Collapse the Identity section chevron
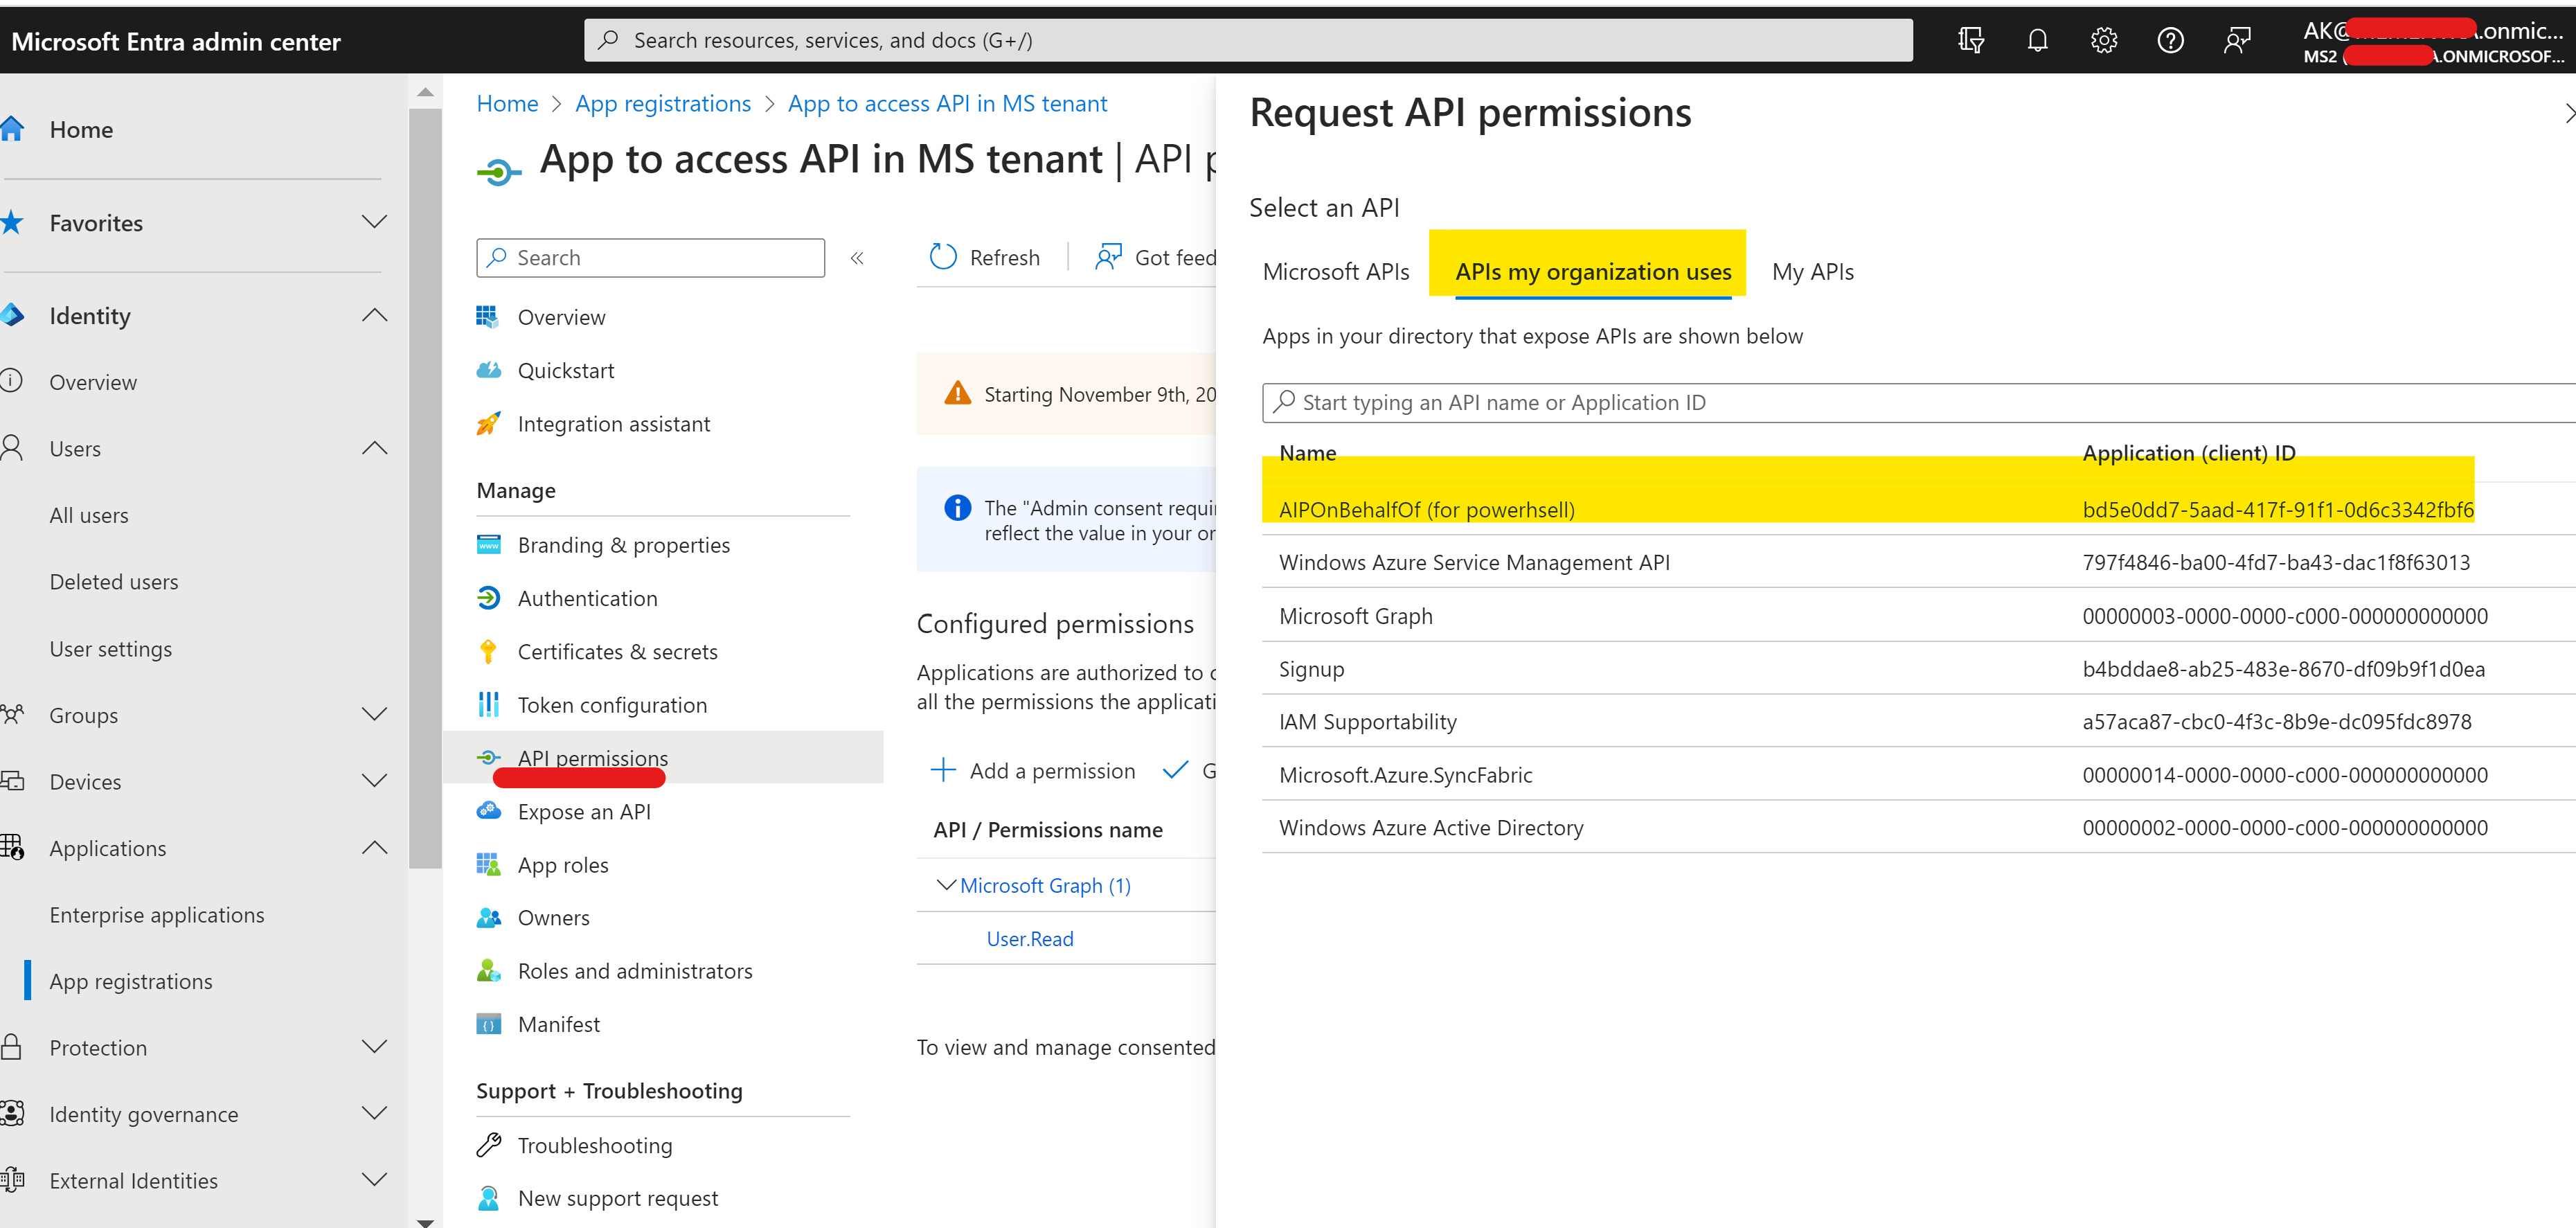2576x1228 pixels. coord(374,315)
